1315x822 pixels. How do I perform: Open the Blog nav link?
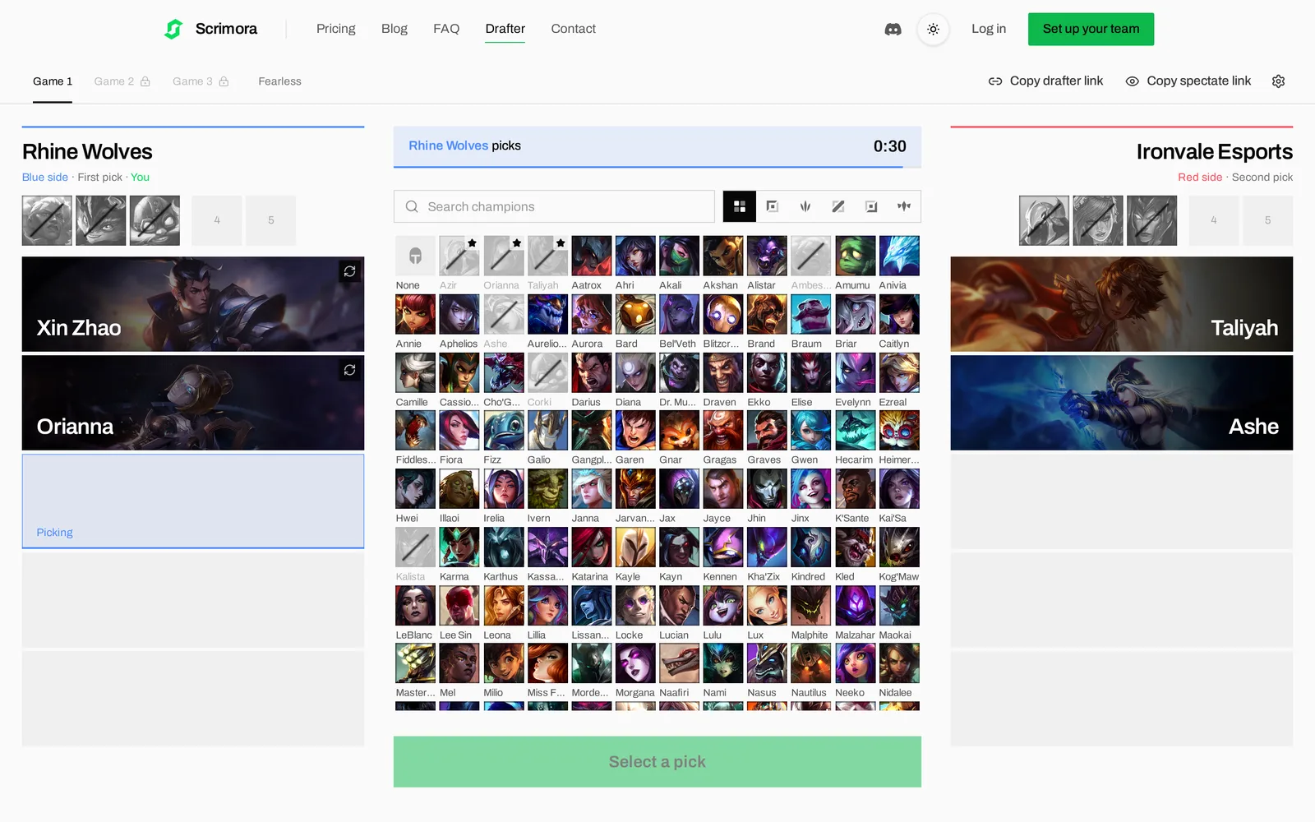tap(394, 29)
